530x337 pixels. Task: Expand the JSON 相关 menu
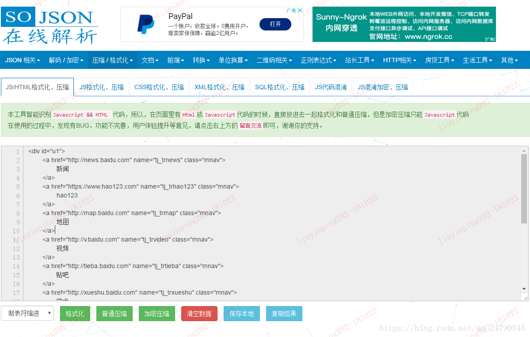(23, 60)
